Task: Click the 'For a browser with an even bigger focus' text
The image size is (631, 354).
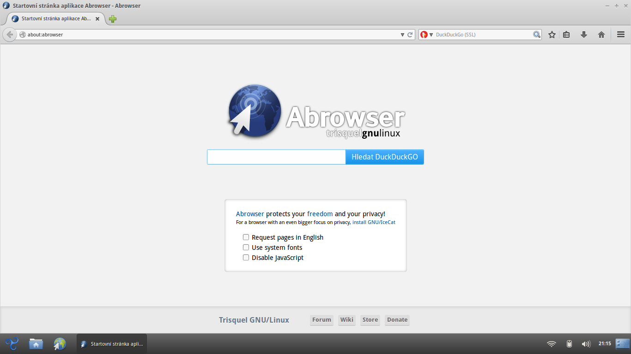Action: pos(293,222)
